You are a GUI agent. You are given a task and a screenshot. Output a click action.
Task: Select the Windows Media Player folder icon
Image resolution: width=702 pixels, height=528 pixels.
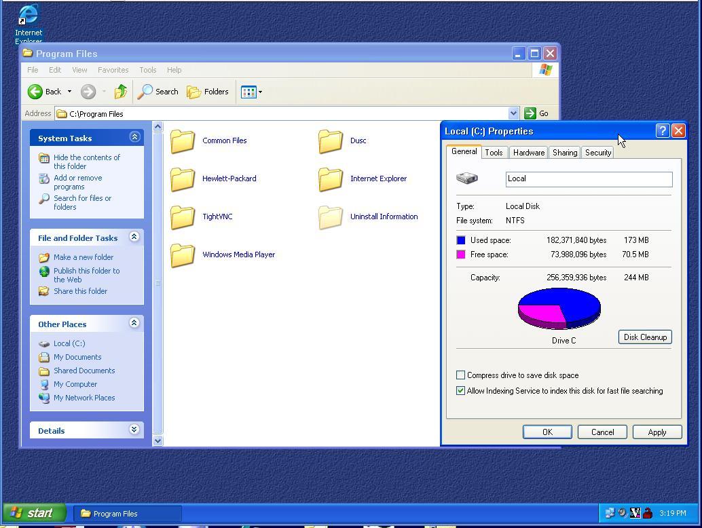[x=183, y=255]
